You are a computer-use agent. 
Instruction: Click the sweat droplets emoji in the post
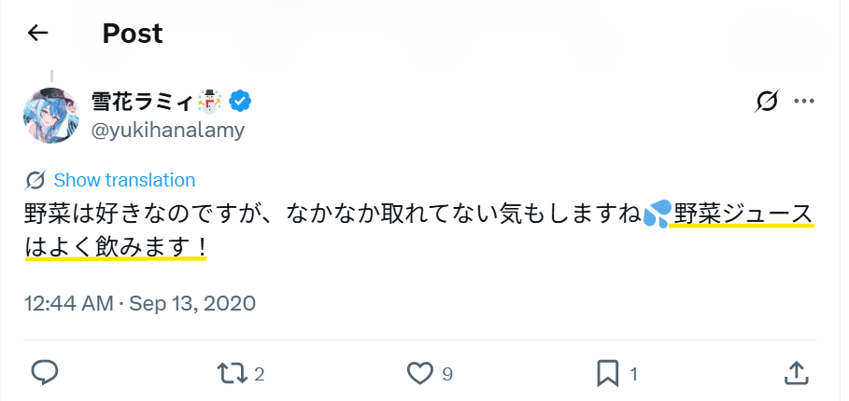658,215
